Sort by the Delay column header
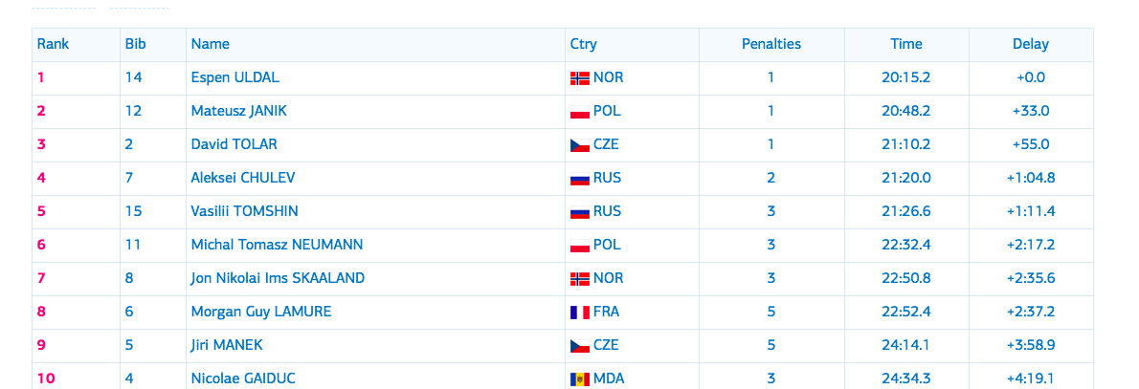 1031,44
